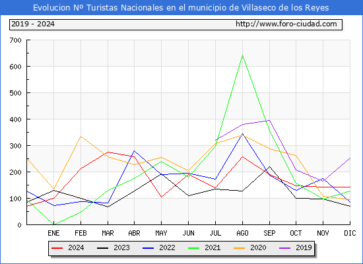Screen dimensions: 363x264
Task: Select the '2019' legend label
Action: click(304, 247)
